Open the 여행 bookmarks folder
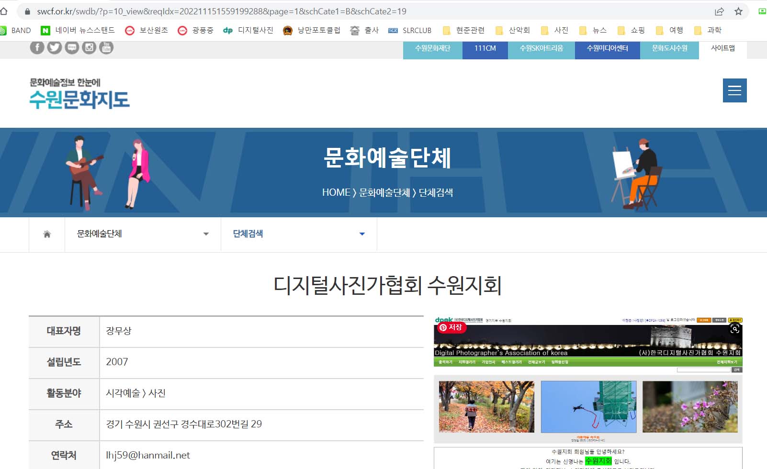 (x=670, y=30)
